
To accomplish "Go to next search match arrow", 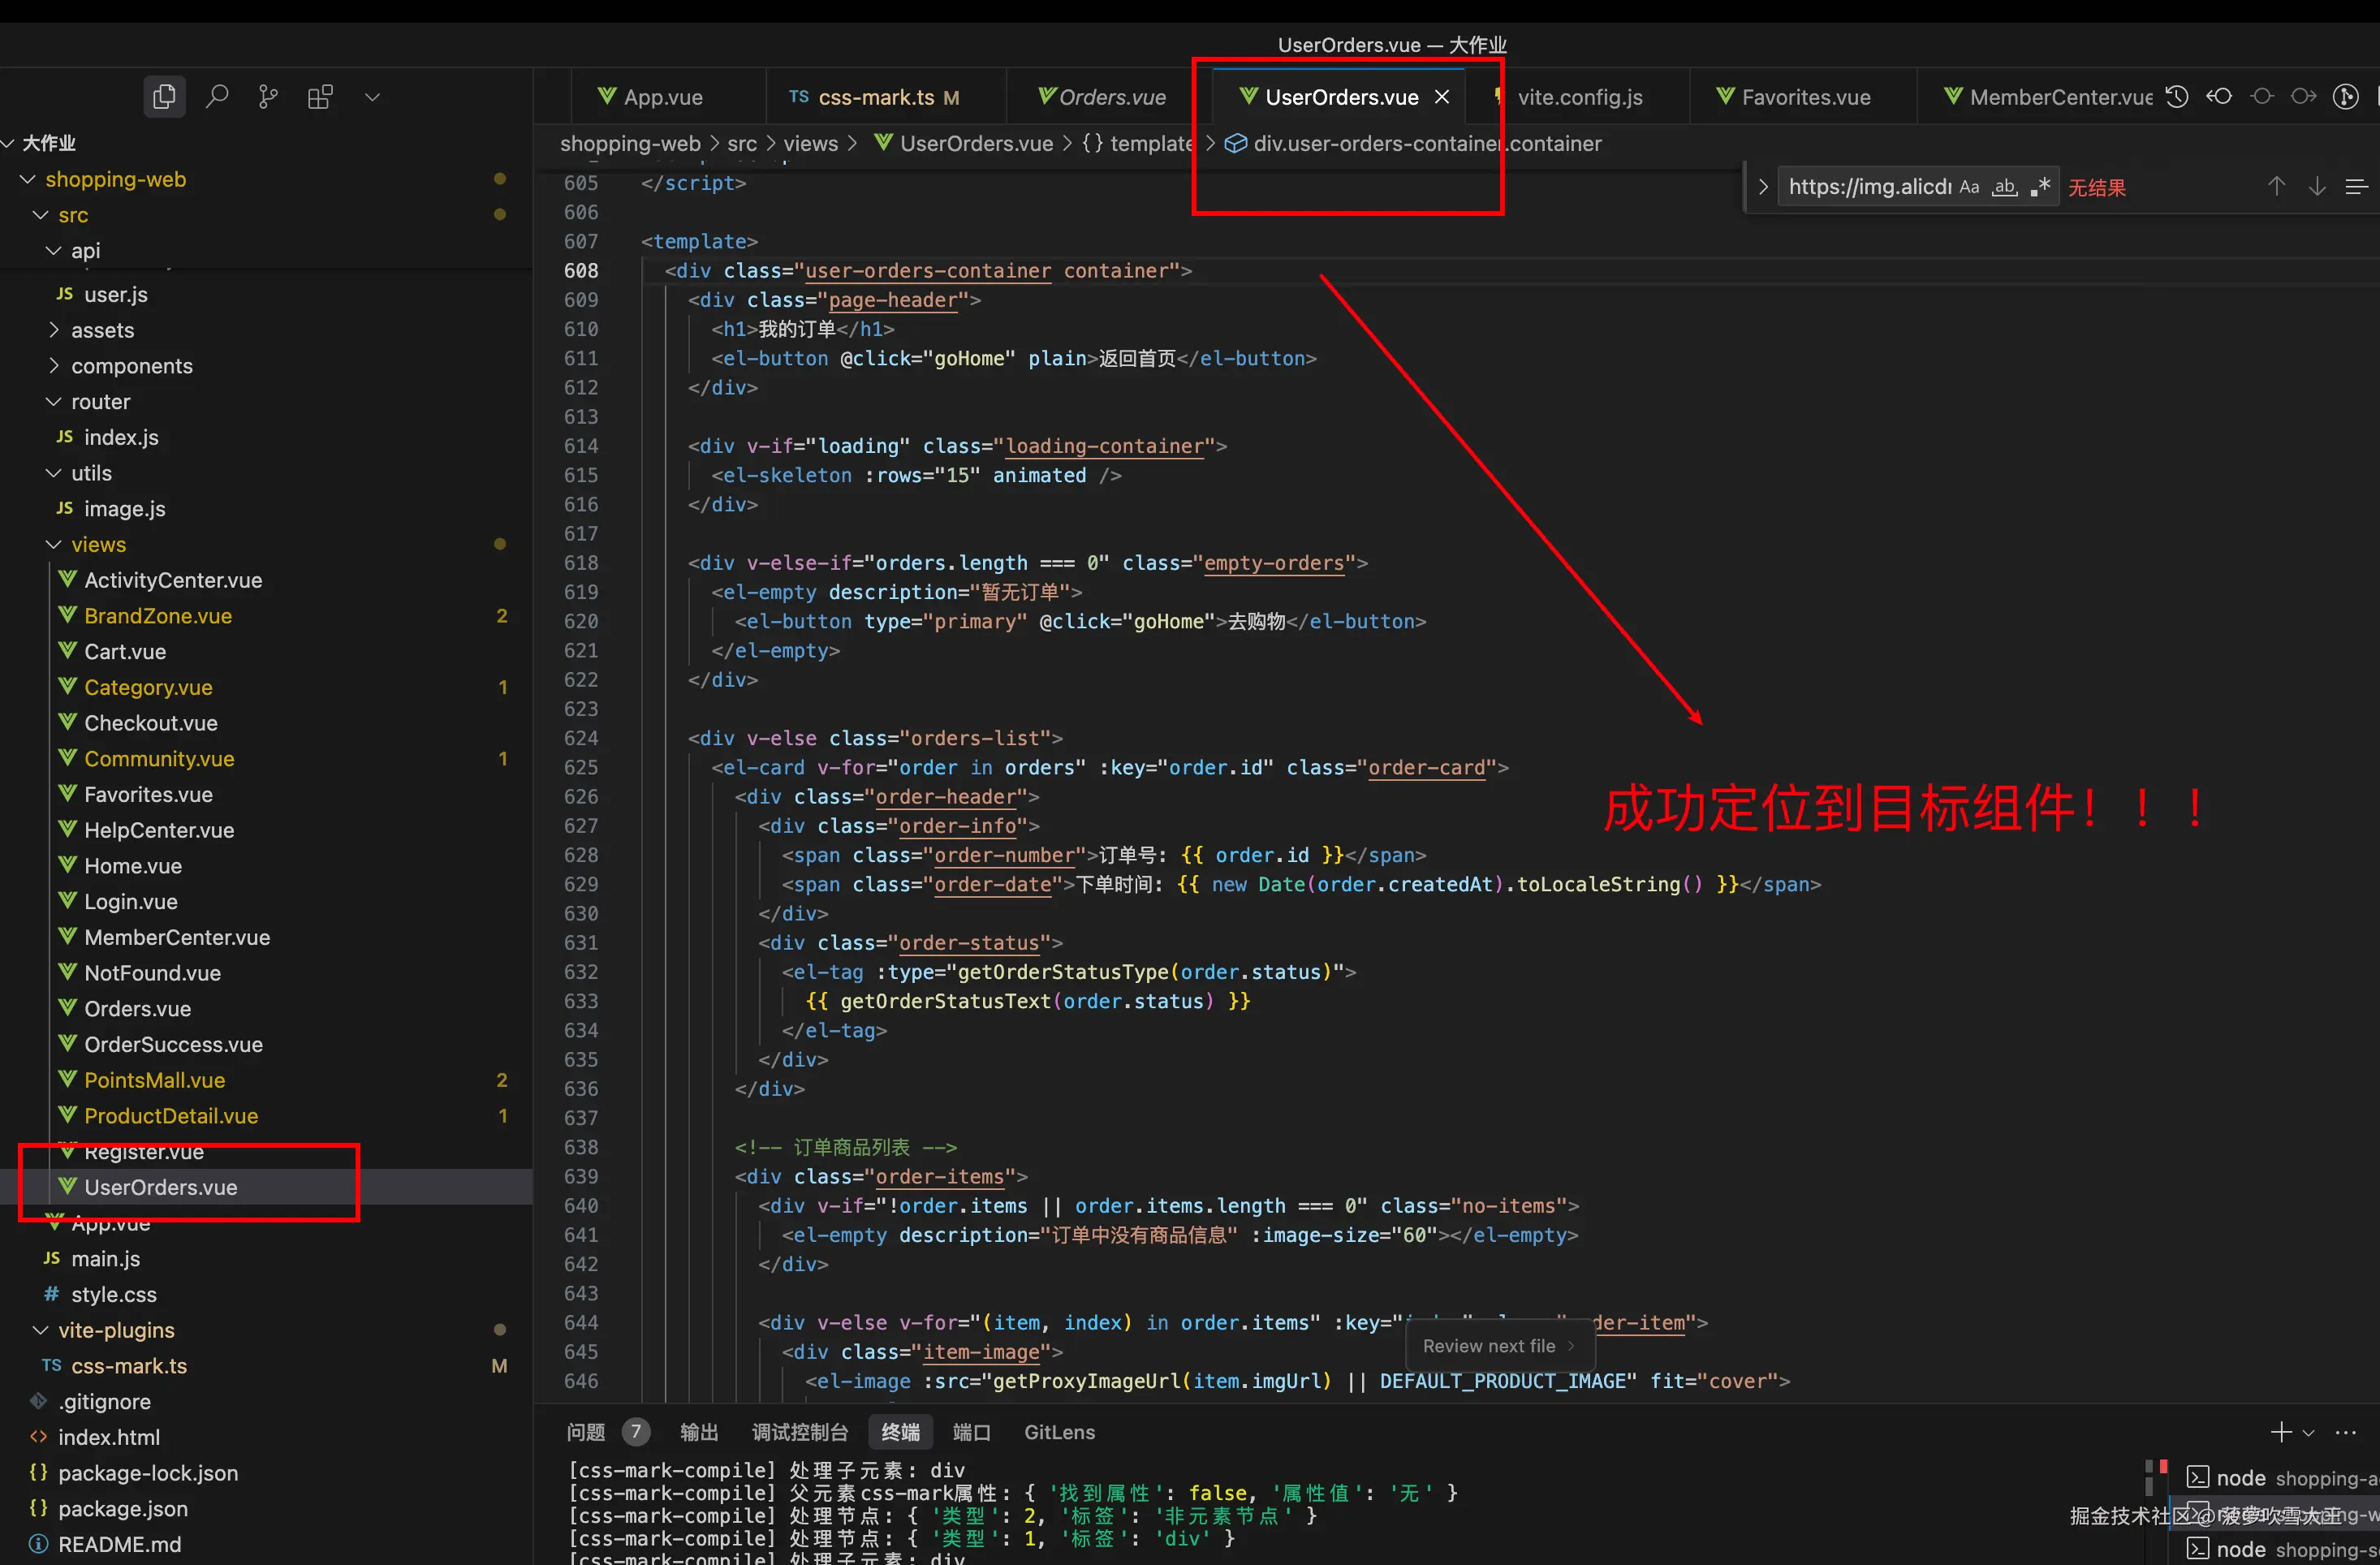I will (x=2316, y=187).
